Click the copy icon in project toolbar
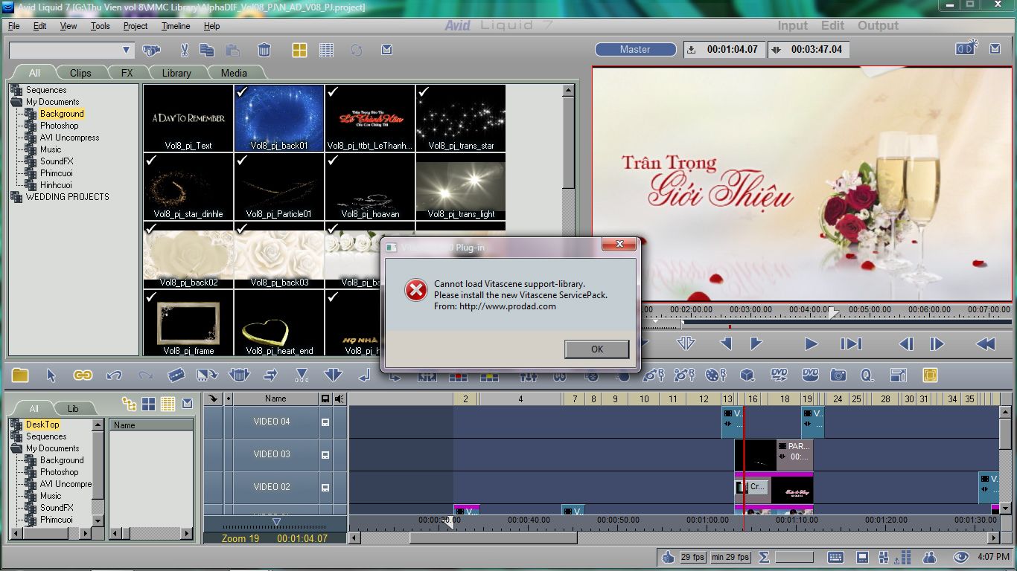 click(207, 51)
